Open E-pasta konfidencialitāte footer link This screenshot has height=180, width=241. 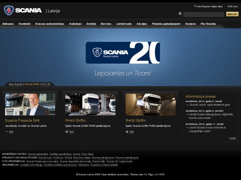coord(104,165)
